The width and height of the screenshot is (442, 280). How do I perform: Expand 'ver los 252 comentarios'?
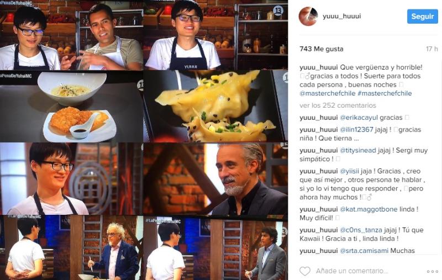coord(338,105)
